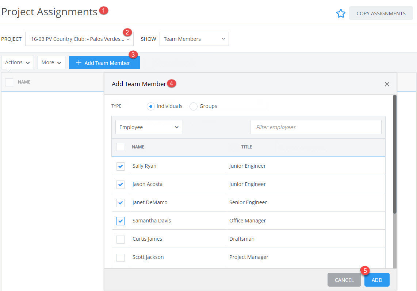Screen dimensions: 417x291
Task: Close the Add Team Member dialog
Action: click(x=387, y=84)
